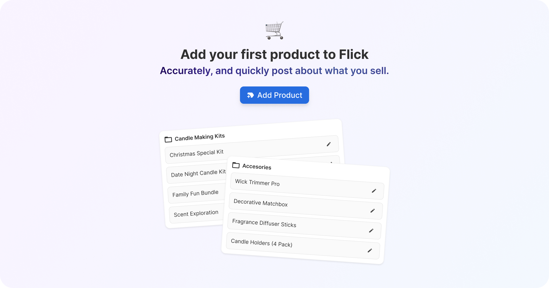Click the Accesories category title
The image size is (549, 288).
[257, 167]
